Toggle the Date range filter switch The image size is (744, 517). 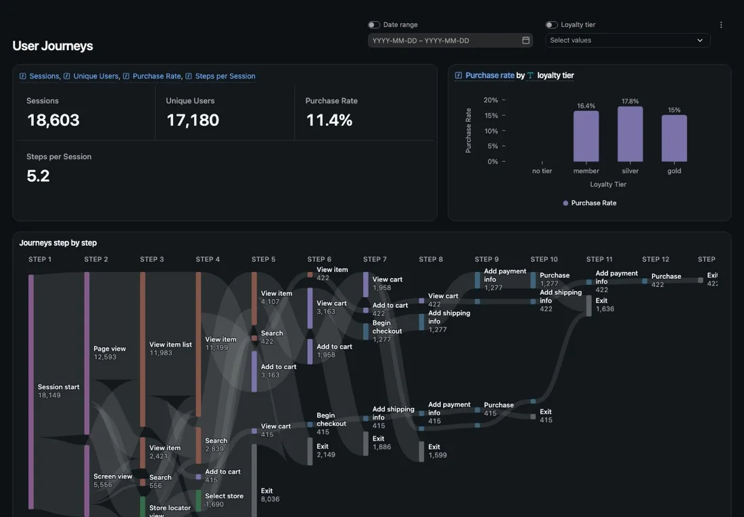[374, 24]
